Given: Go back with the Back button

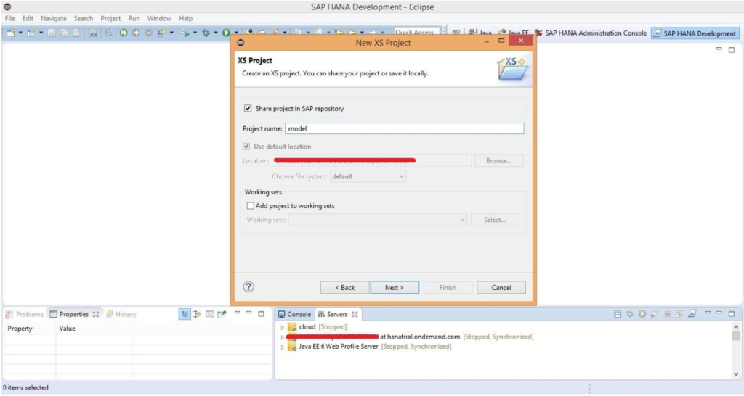Looking at the screenshot, I should pos(344,287).
